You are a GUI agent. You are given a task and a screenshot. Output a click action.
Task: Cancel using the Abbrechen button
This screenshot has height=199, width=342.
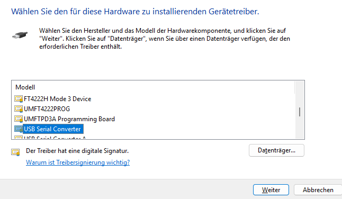coord(318,190)
